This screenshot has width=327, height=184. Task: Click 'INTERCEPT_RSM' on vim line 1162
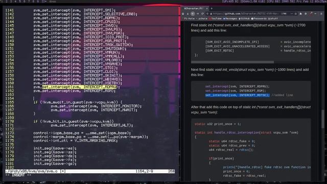tap(98, 91)
